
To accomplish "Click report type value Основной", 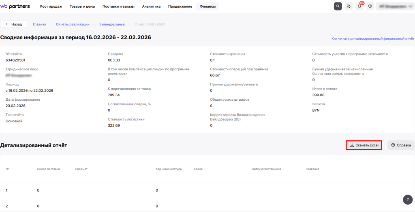I will point(14,121).
